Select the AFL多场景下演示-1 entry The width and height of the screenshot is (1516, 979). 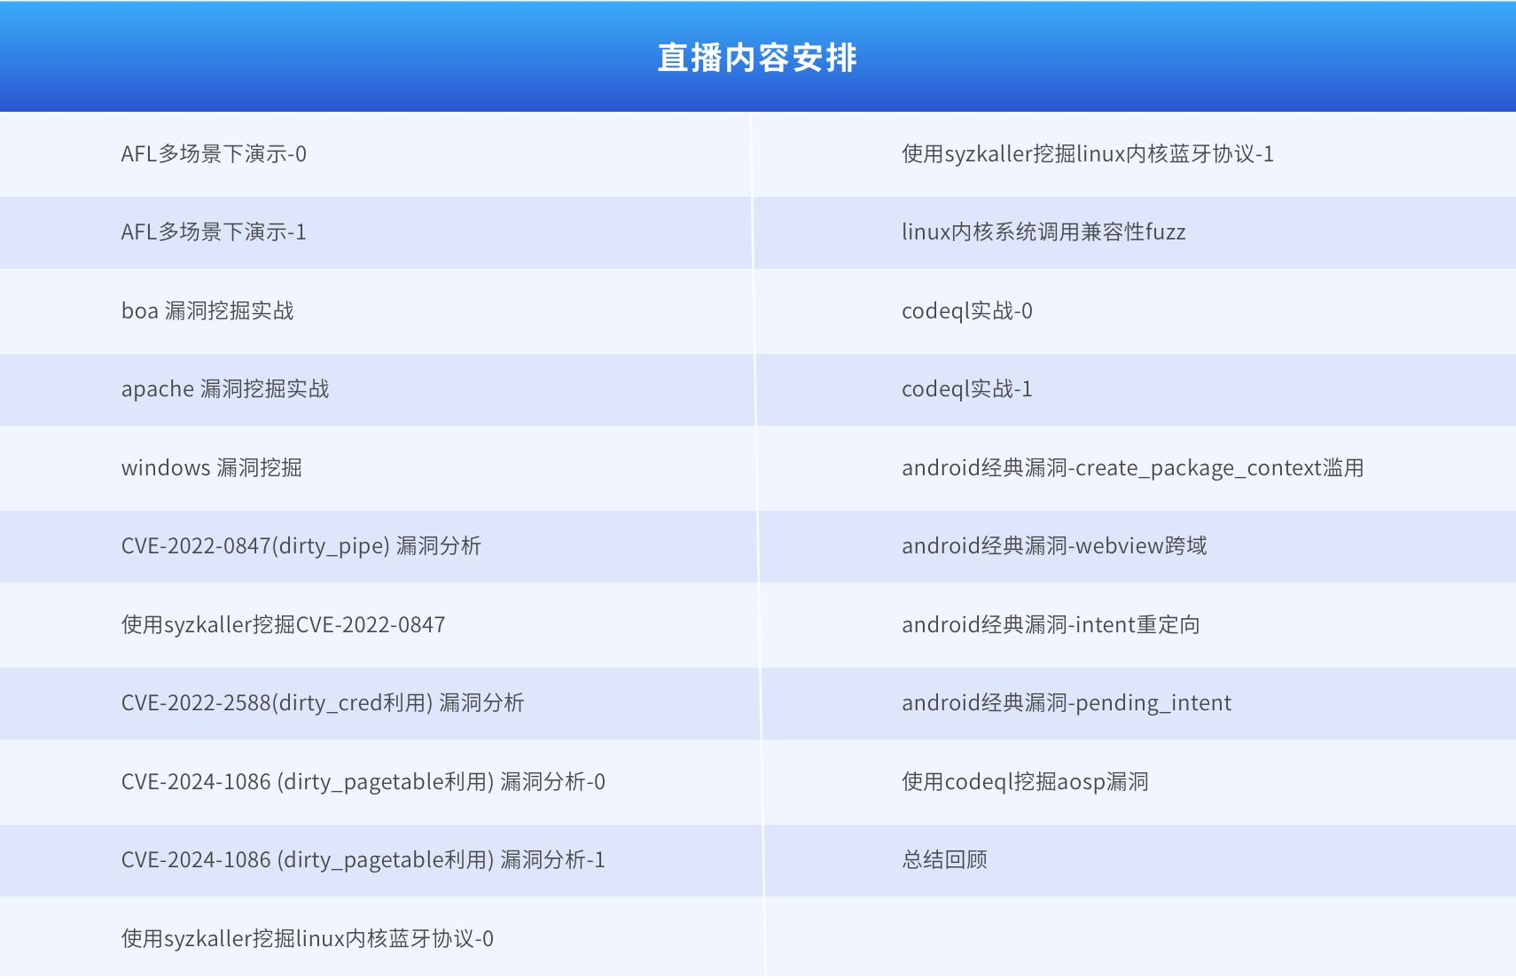pos(214,232)
